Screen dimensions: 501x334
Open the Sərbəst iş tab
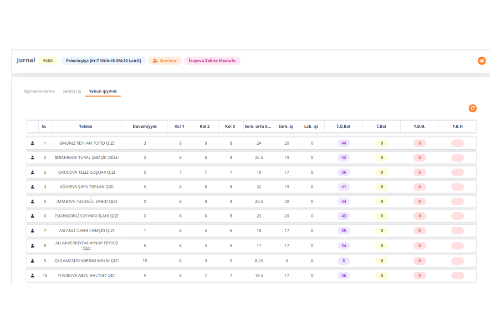pyautogui.click(x=72, y=91)
